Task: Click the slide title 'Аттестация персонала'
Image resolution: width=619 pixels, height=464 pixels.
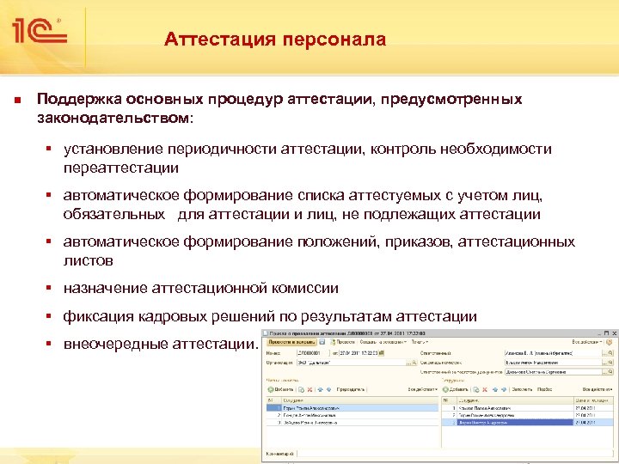Action: (275, 39)
